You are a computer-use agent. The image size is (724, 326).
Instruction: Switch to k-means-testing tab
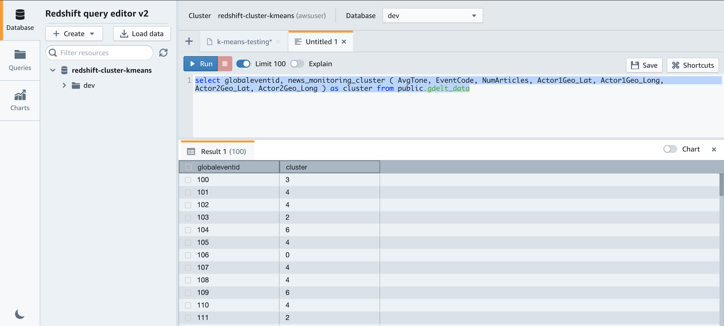click(x=244, y=42)
